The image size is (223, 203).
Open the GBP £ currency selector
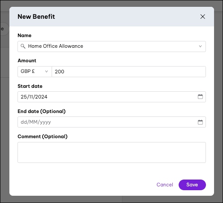tap(35, 72)
